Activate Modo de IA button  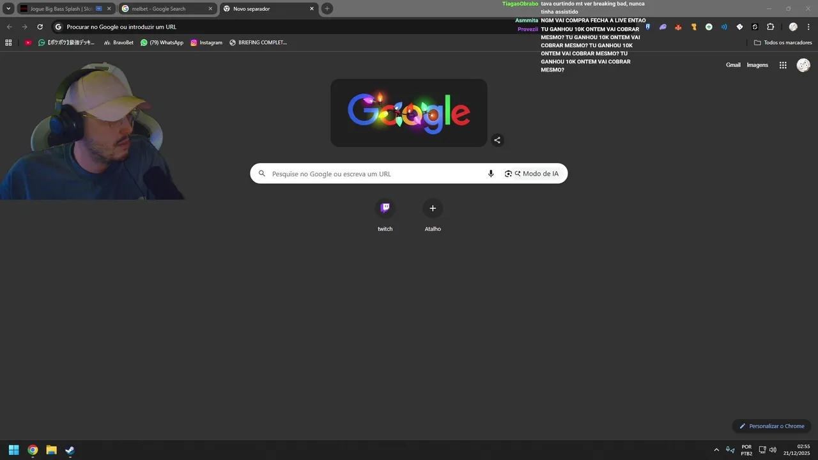(537, 174)
